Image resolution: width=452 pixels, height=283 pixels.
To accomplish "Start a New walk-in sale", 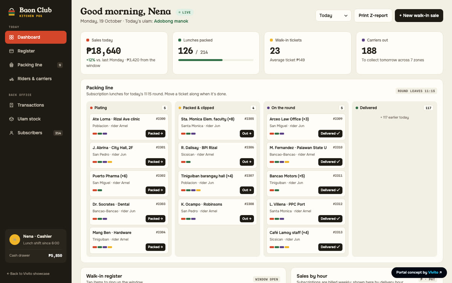I will click(419, 15).
